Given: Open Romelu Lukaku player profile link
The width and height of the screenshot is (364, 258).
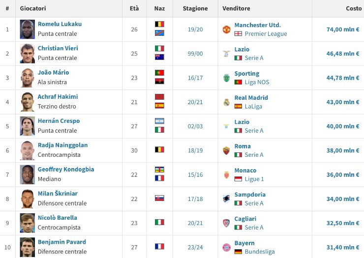Looking at the screenshot, I should pos(60,24).
